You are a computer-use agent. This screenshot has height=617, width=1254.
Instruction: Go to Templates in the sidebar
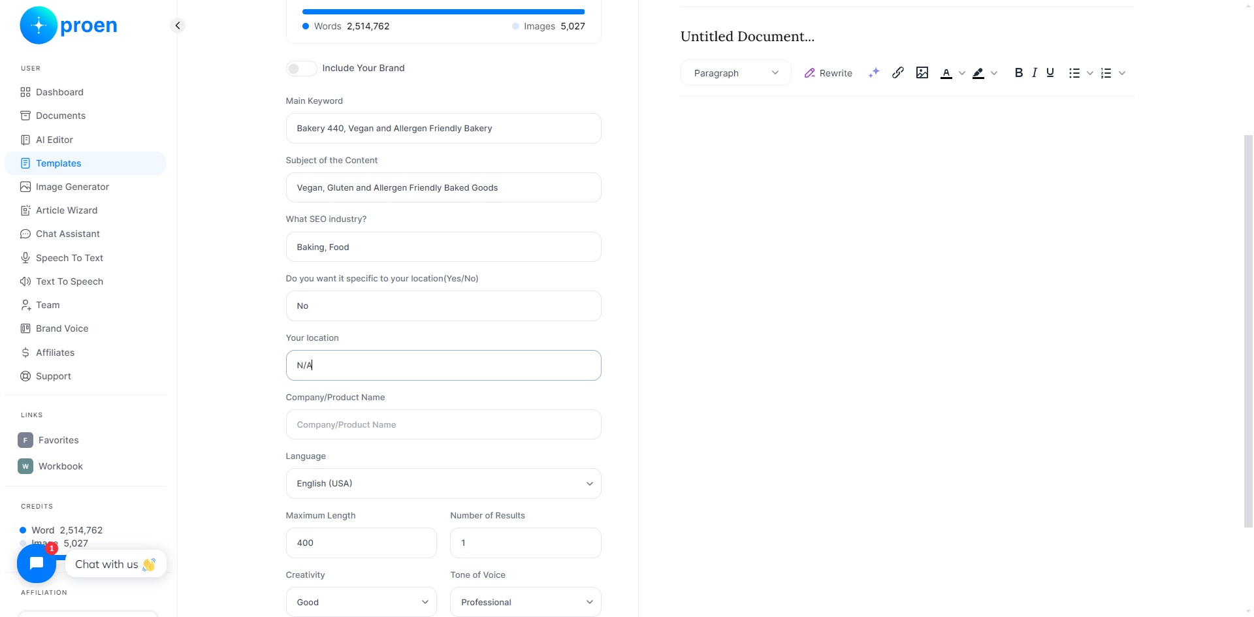(86, 163)
